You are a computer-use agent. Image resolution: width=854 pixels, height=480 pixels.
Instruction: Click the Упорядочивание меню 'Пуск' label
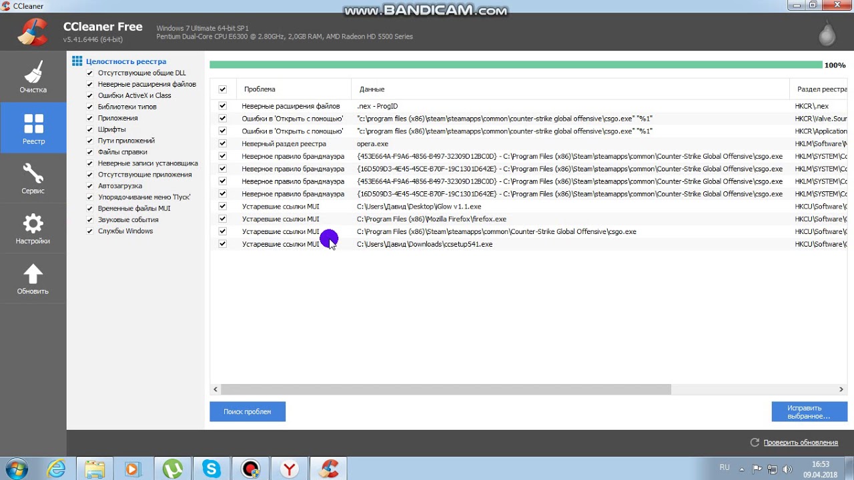point(144,197)
